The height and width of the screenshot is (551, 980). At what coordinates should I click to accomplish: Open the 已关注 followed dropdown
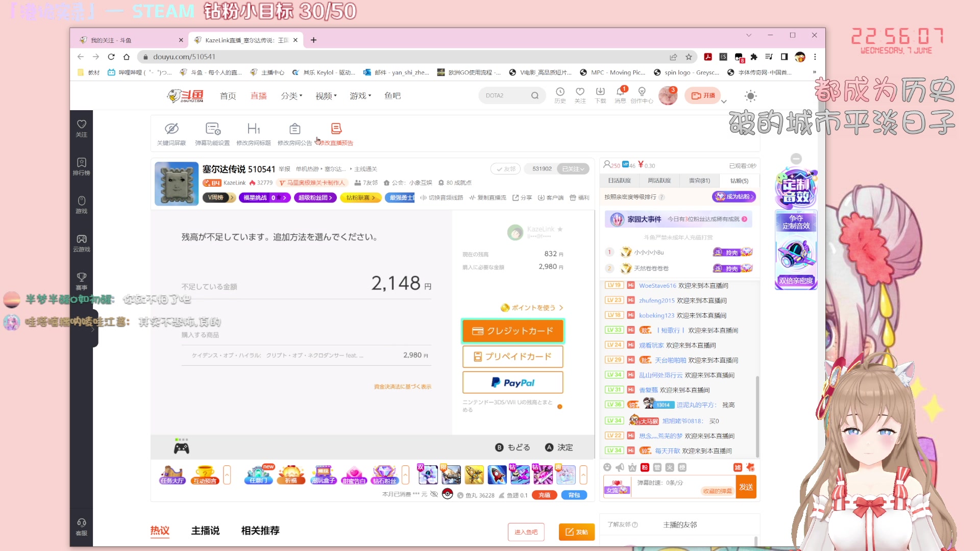(573, 169)
